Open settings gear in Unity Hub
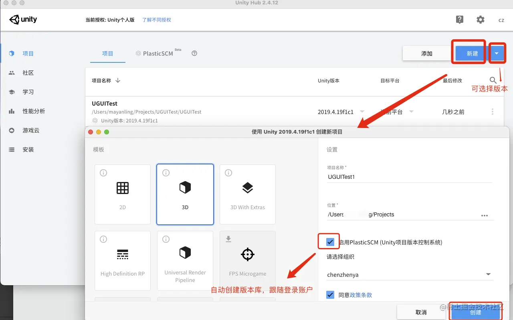Image resolution: width=513 pixels, height=320 pixels. pyautogui.click(x=480, y=20)
